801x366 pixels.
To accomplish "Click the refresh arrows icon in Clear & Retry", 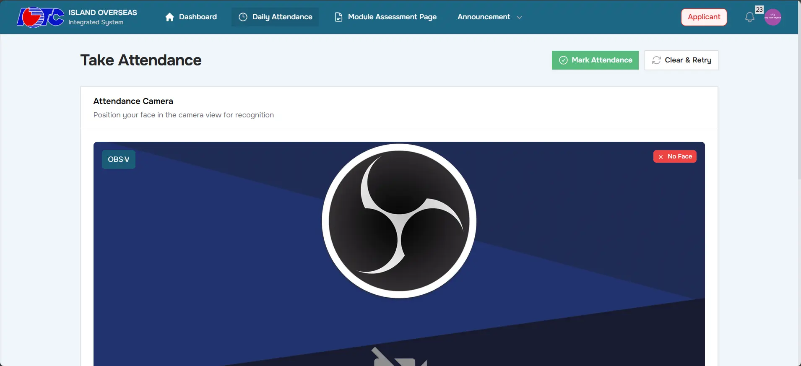I will (x=656, y=60).
